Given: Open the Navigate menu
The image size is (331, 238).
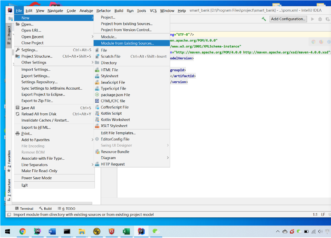Looking at the screenshot, I should (x=55, y=11).
